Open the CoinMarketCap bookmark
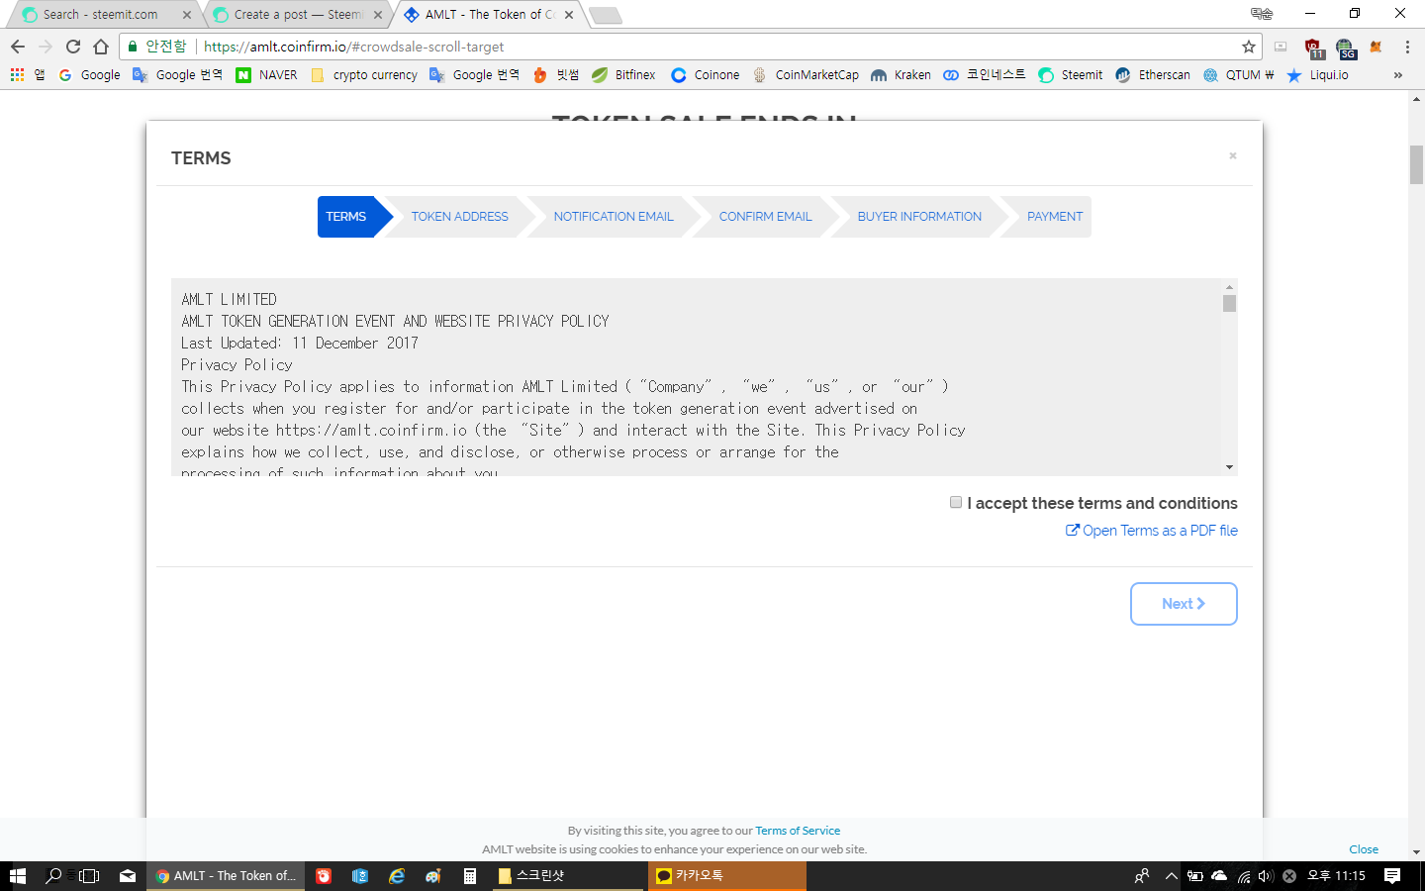1425x891 pixels. click(x=806, y=74)
